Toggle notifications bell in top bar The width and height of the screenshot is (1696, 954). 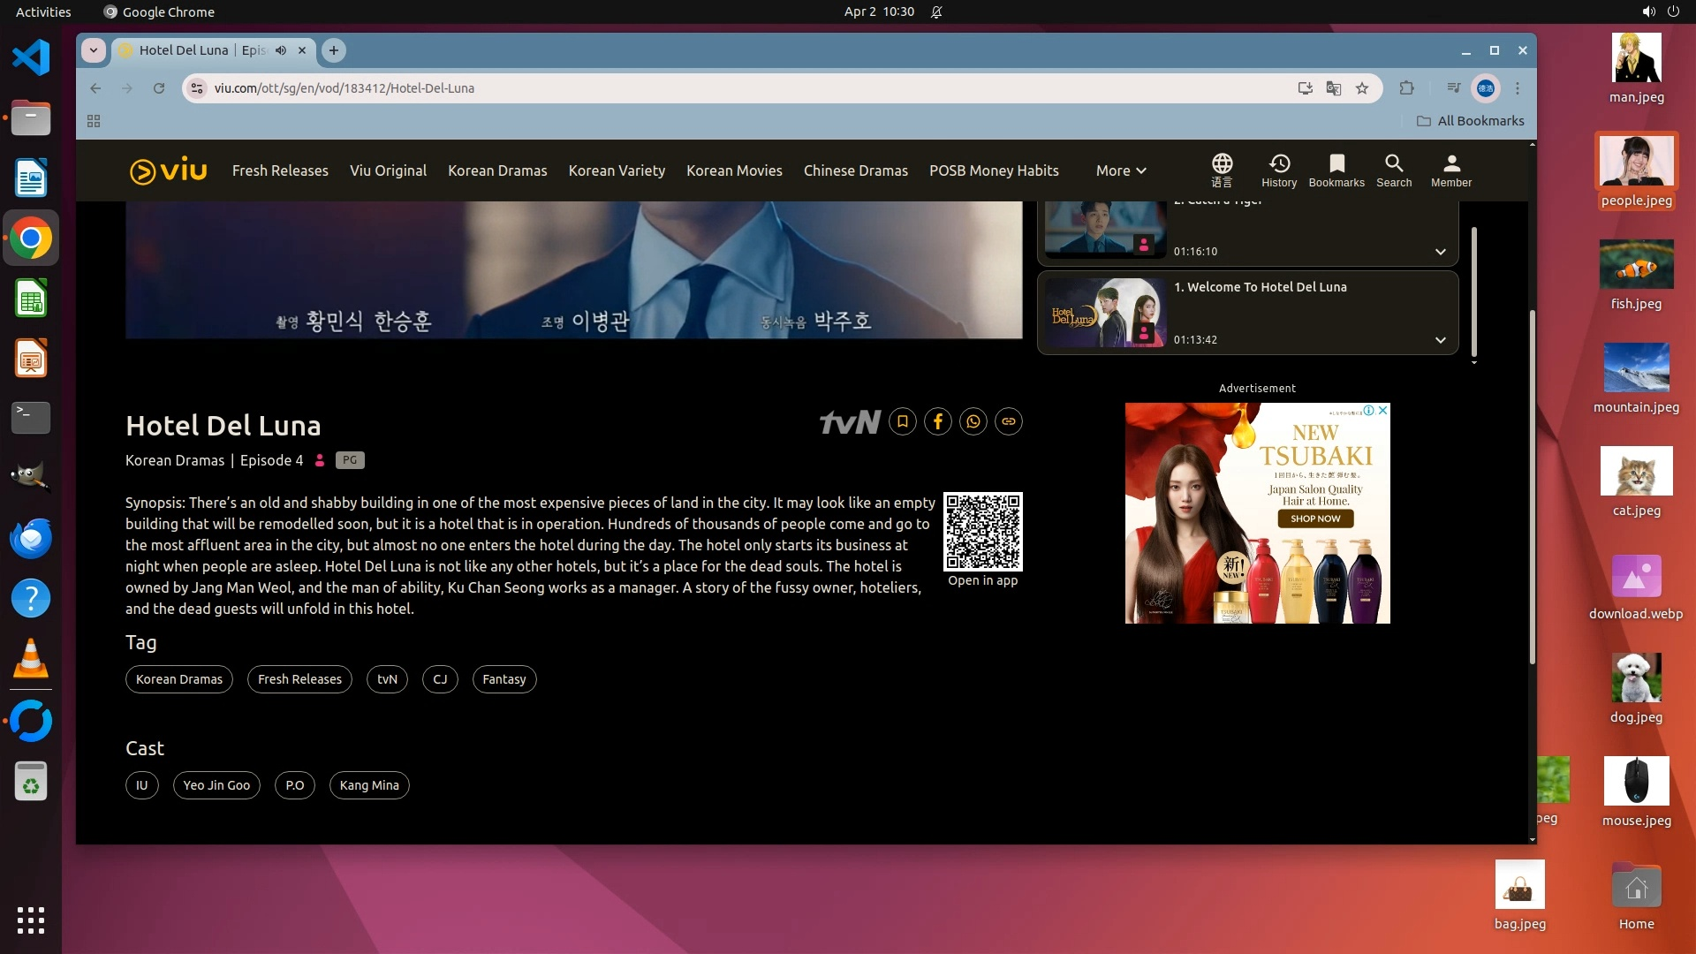(936, 12)
